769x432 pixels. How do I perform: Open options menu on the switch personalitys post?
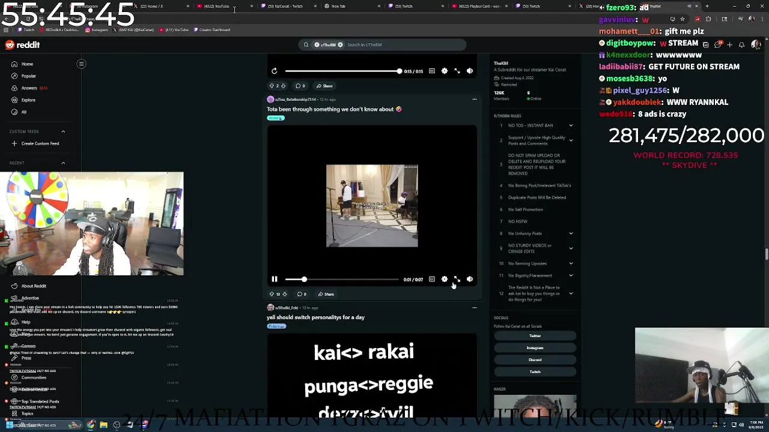(474, 307)
